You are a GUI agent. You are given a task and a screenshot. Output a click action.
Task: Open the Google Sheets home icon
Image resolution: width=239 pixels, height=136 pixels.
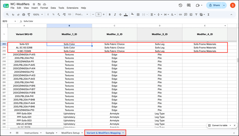click(6, 6)
